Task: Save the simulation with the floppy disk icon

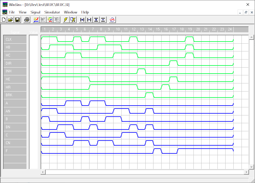Action: 17,20
